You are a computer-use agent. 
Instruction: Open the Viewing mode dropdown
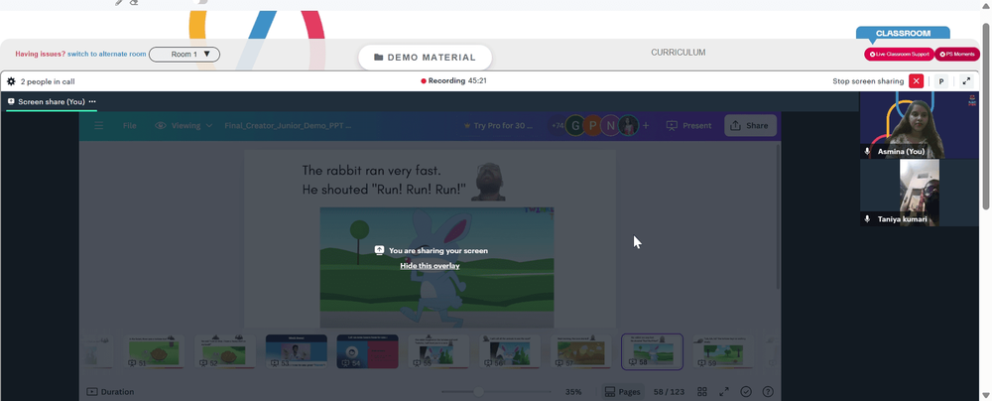coord(184,125)
